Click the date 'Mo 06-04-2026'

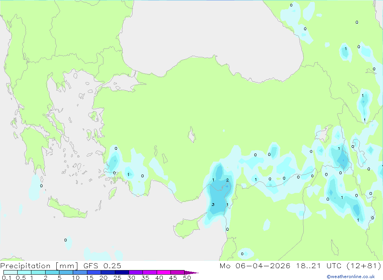255,266
